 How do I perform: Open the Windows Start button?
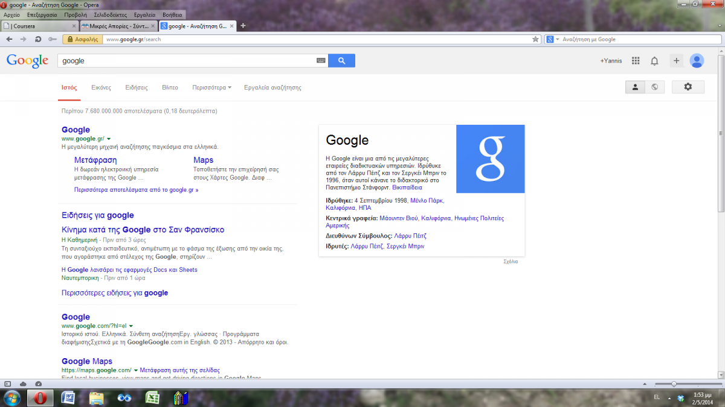(12, 398)
